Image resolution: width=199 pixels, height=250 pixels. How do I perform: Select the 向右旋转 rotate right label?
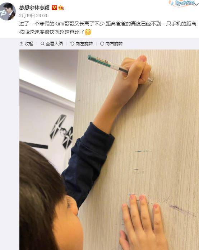click(x=114, y=43)
